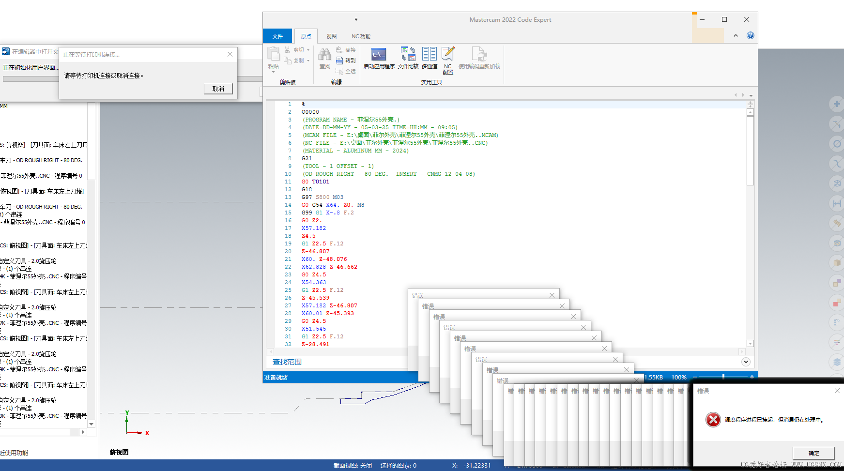Image resolution: width=844 pixels, height=471 pixels.
Task: Click the 近使用功能 tab at bottom left
Action: click(14, 453)
